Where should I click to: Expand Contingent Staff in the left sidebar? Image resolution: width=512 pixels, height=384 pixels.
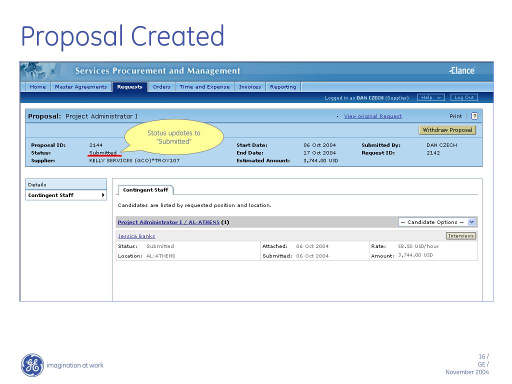pos(66,195)
